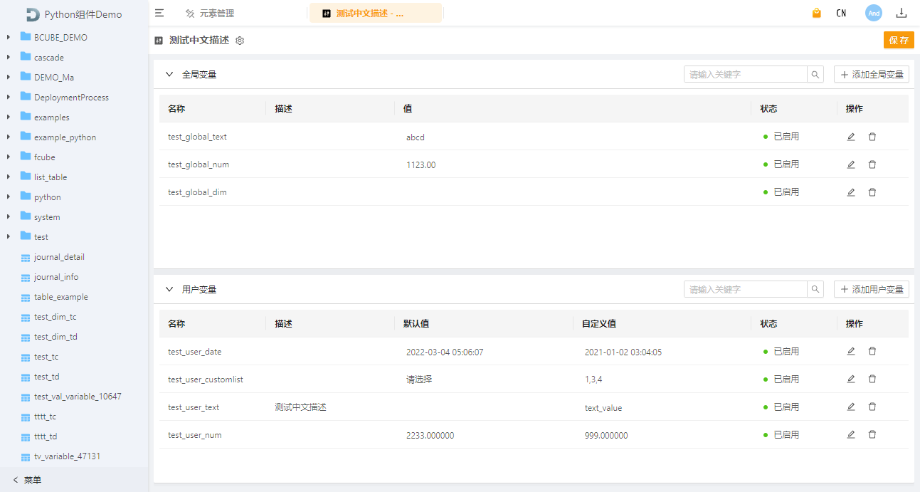
Task: Expand the examples folder in tree
Action: tap(9, 117)
